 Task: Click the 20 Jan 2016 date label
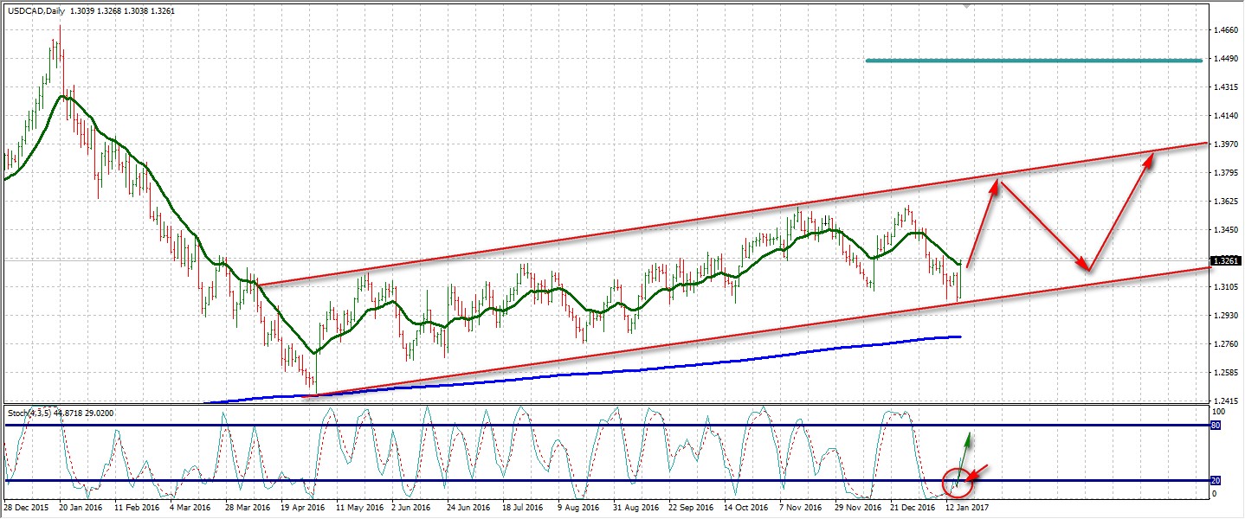coord(81,509)
